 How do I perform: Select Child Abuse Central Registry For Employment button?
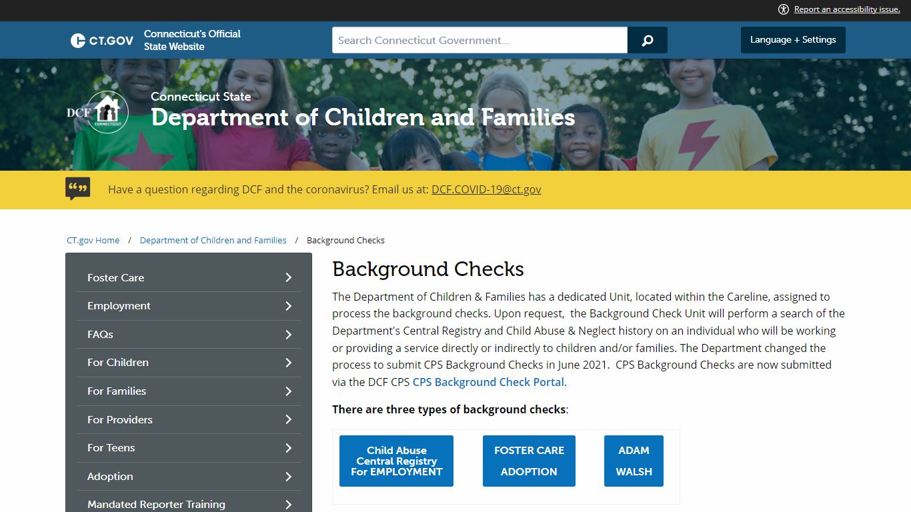pyautogui.click(x=396, y=461)
